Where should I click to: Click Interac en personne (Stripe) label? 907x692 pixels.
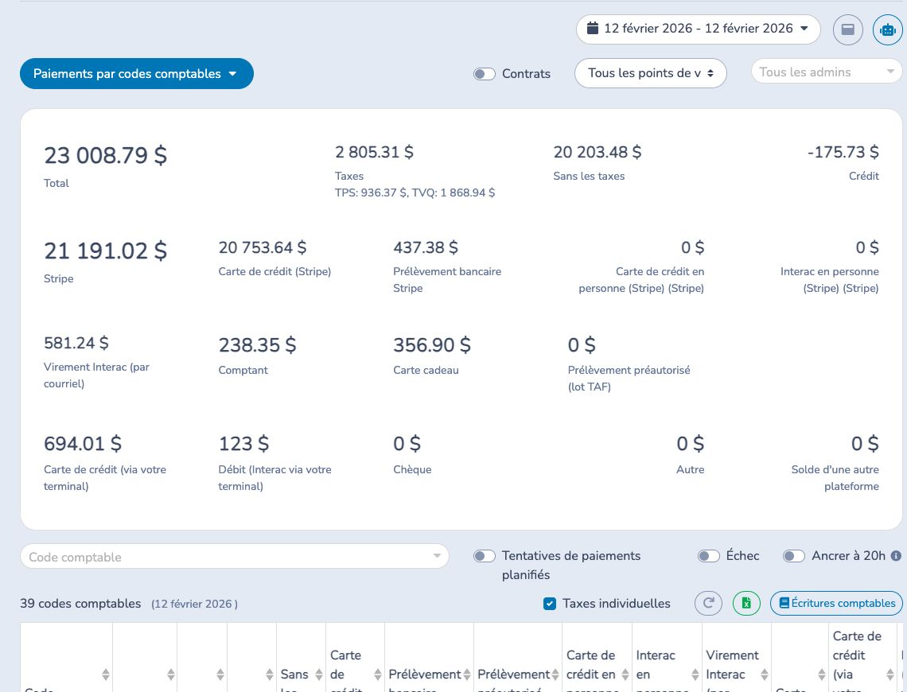[x=830, y=280]
